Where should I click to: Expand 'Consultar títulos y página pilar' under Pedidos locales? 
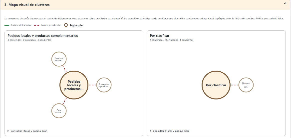[27, 131]
